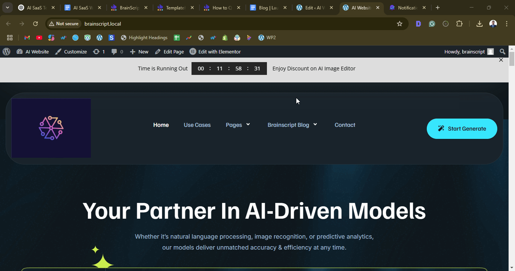Switch to the How to Q tab
Image resolution: width=515 pixels, height=271 pixels.
[x=222, y=8]
